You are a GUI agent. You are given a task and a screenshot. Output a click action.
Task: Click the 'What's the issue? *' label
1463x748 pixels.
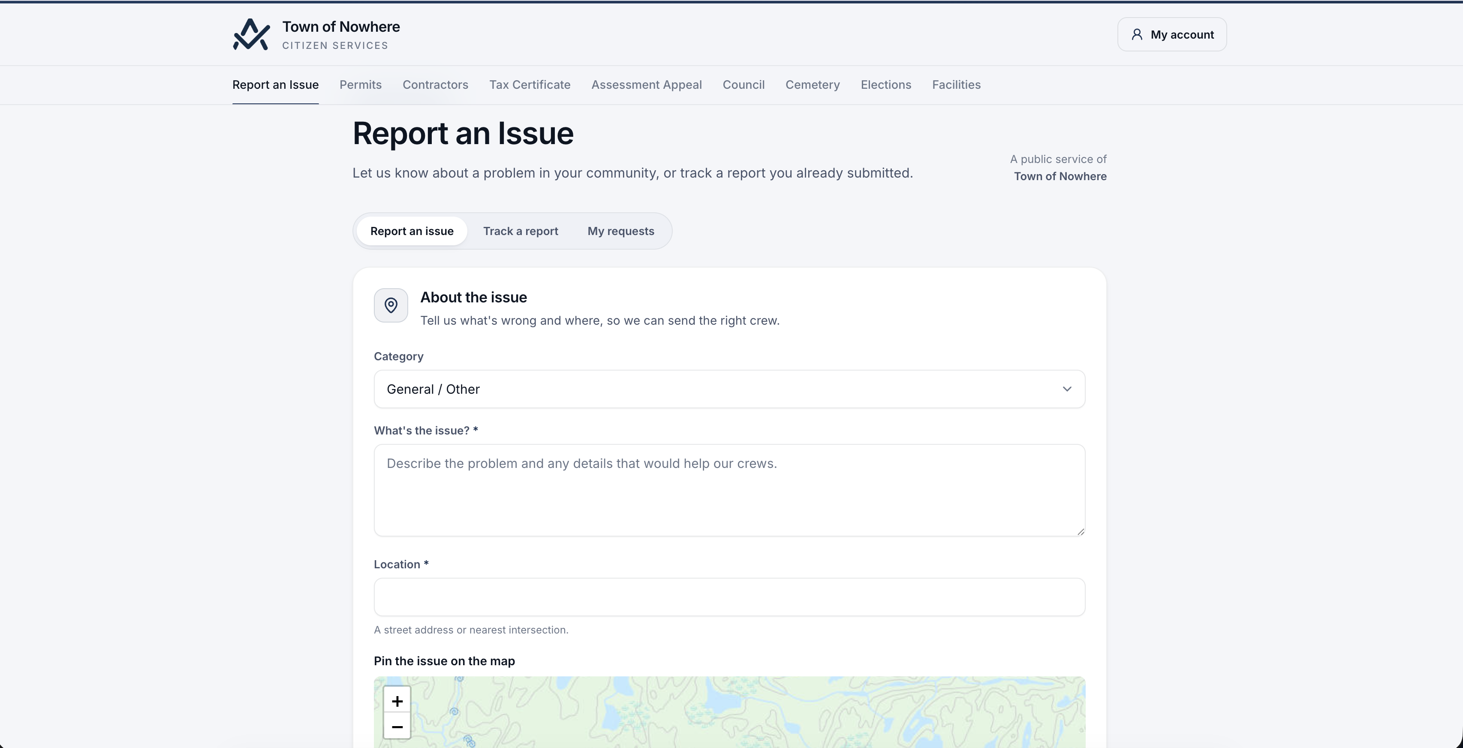[x=426, y=431]
